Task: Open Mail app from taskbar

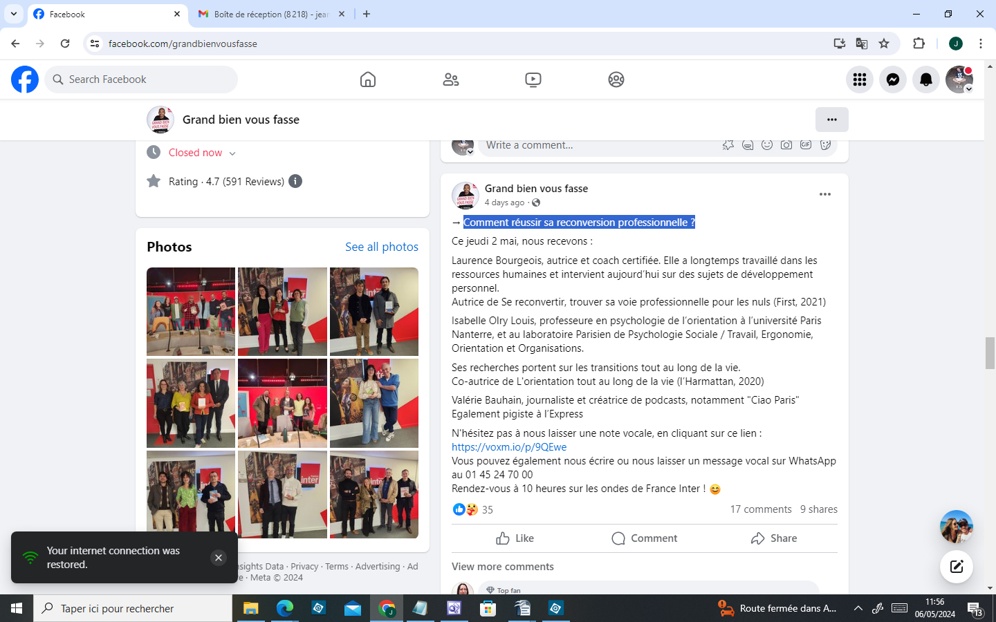Action: 352,608
